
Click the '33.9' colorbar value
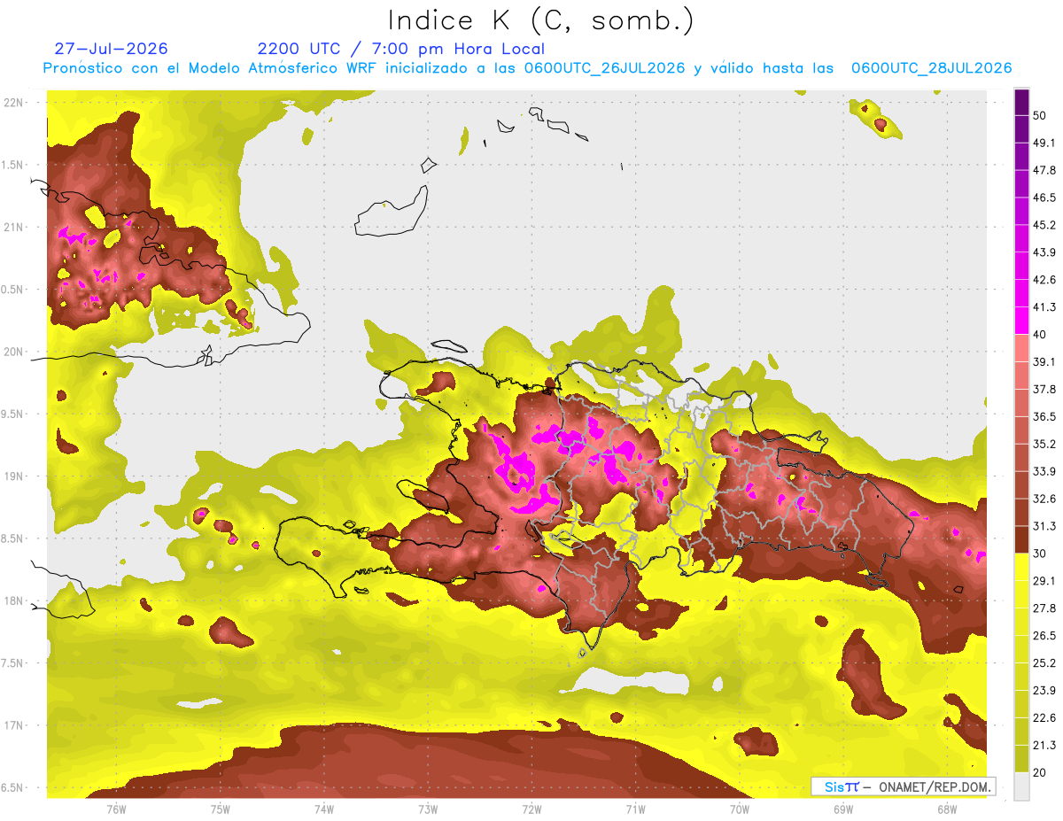[x=1044, y=471]
